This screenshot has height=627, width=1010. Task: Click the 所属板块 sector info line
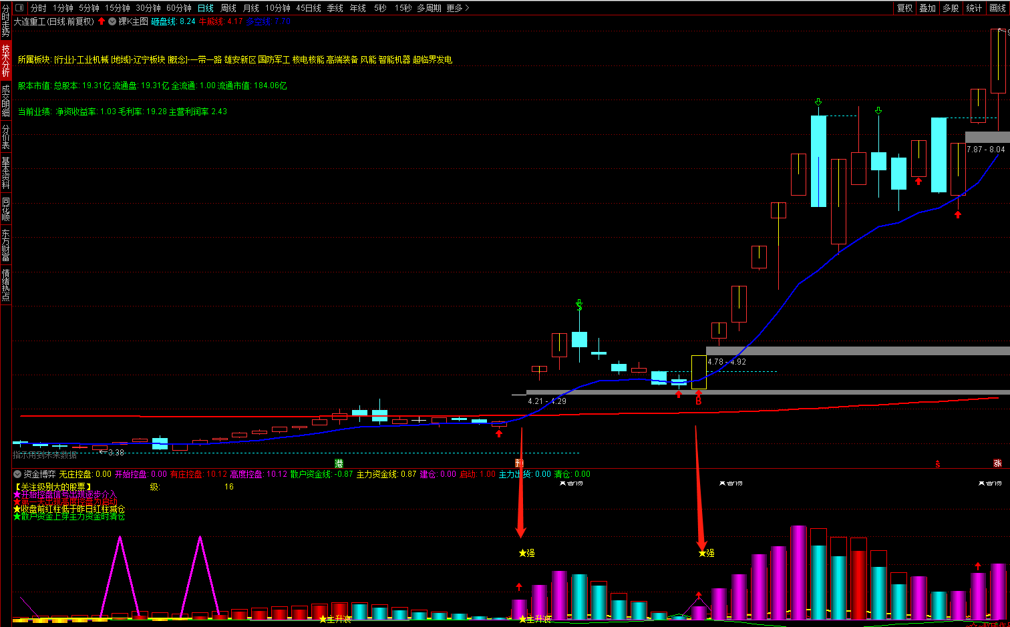pyautogui.click(x=234, y=60)
